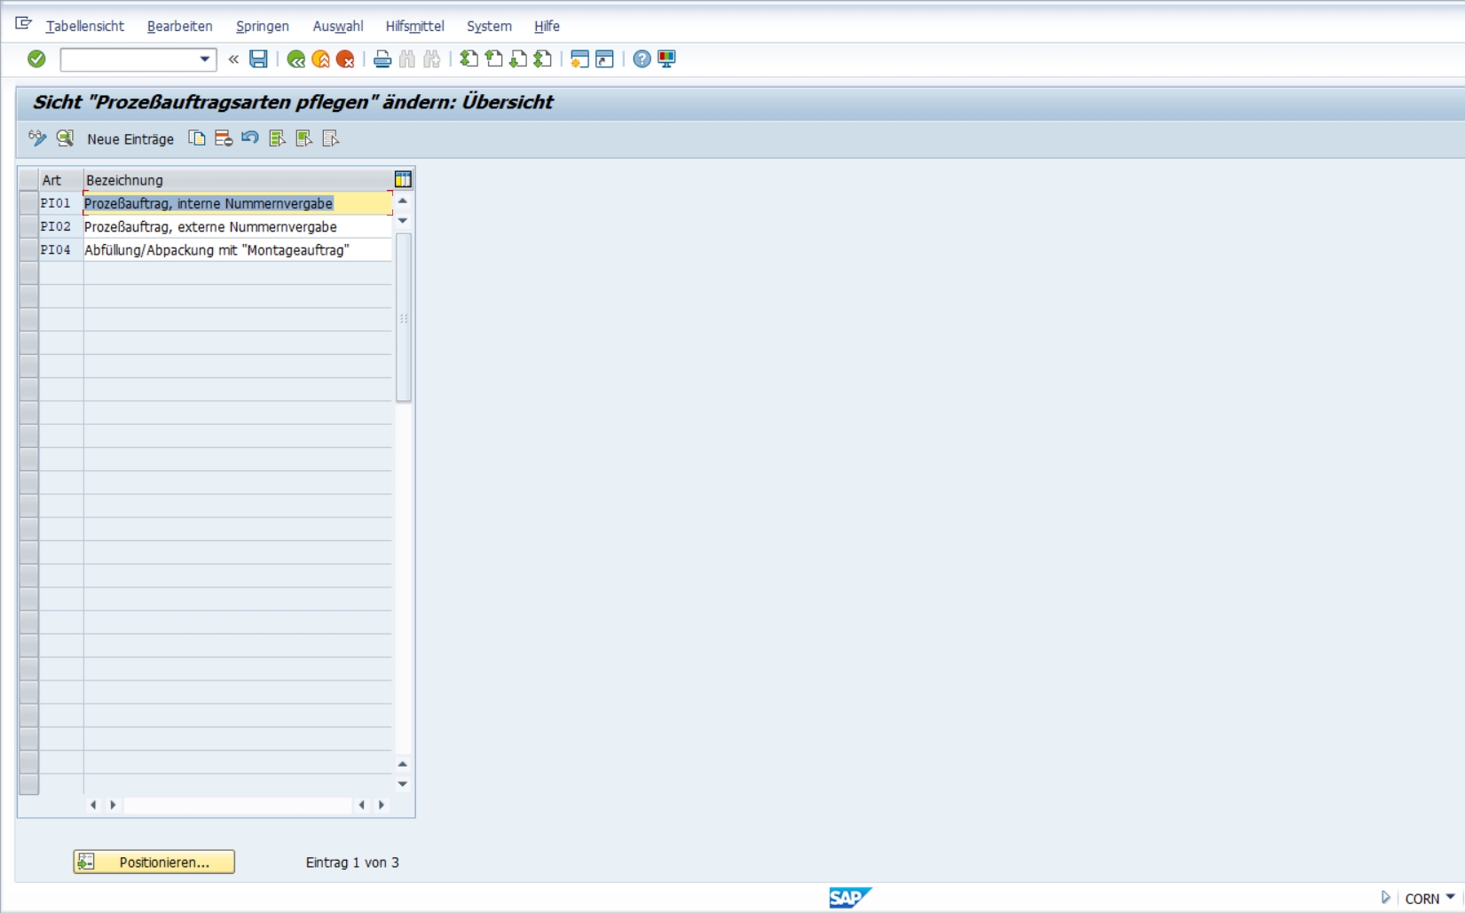
Task: Open table settings icon in the header corner
Action: (403, 179)
